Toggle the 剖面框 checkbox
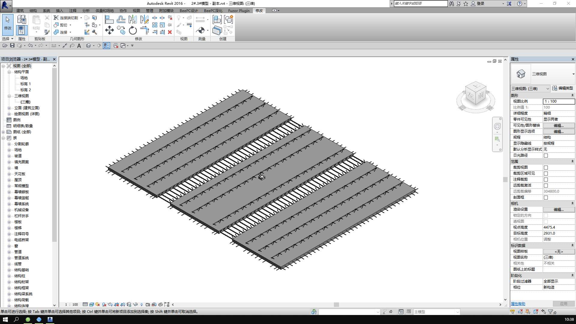The width and height of the screenshot is (576, 324). point(546,197)
